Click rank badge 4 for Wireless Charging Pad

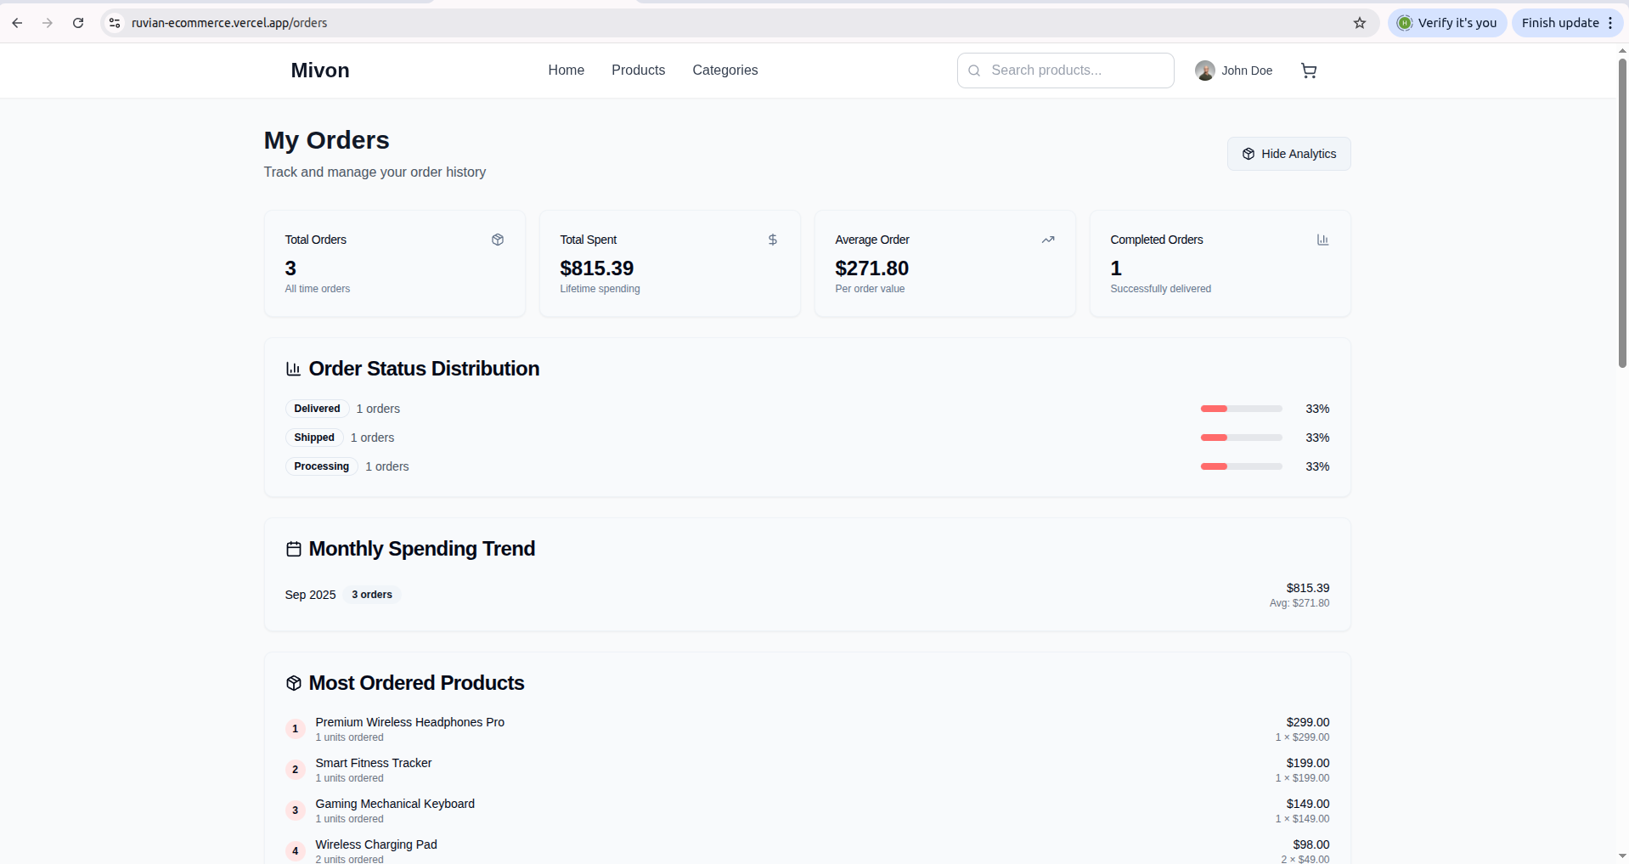(x=296, y=851)
